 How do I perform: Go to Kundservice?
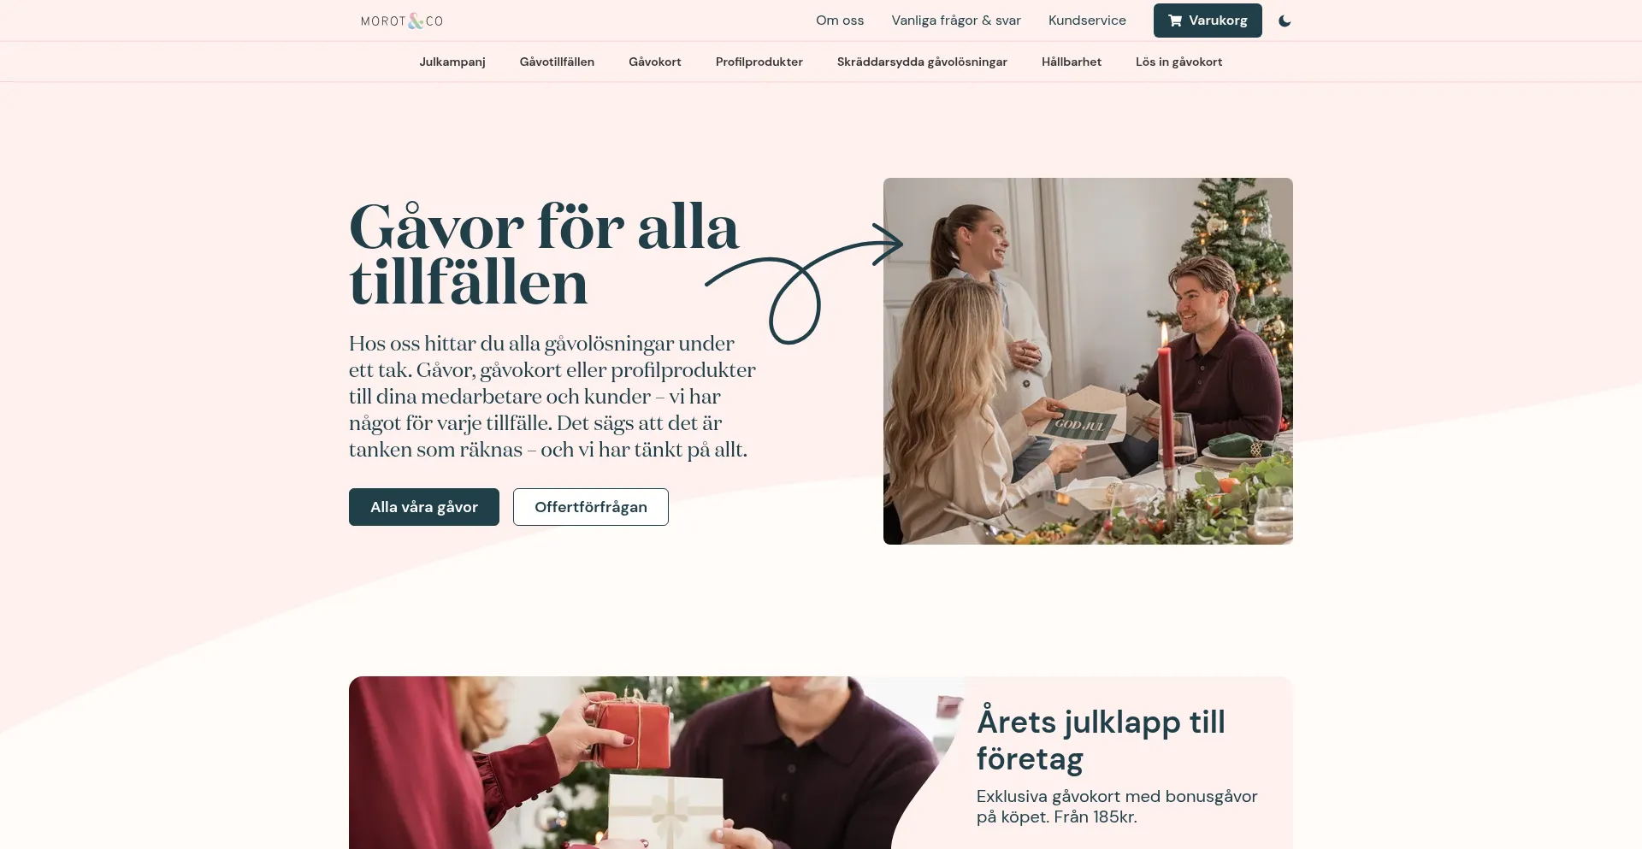(1087, 21)
